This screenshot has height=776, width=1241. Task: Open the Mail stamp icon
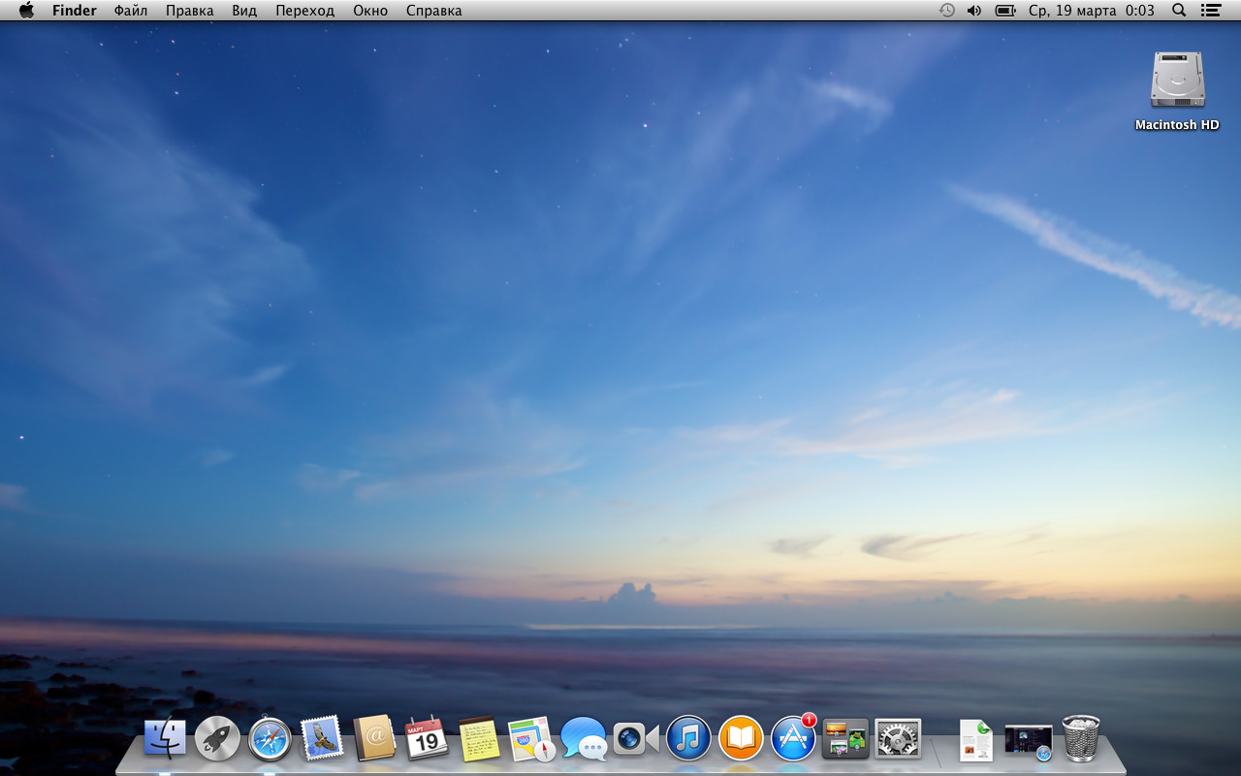pyautogui.click(x=322, y=739)
